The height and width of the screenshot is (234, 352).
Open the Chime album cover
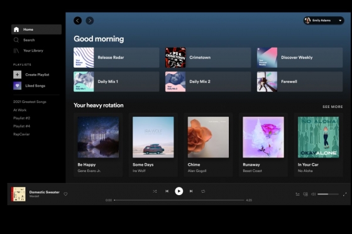[208, 137]
